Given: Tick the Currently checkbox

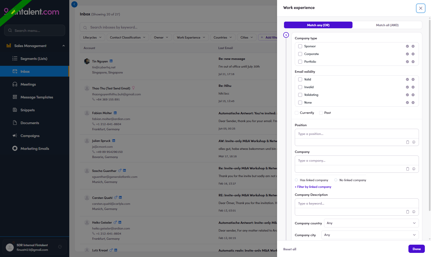Looking at the screenshot, I should tap(297, 113).
